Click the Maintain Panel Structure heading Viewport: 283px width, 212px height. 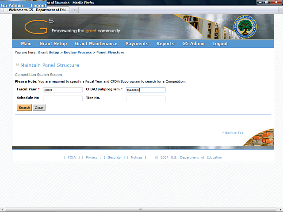point(50,65)
